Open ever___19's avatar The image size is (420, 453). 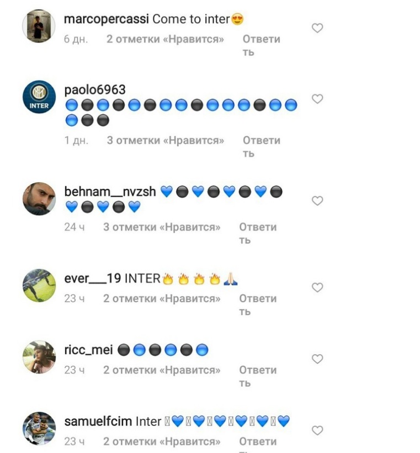39,285
